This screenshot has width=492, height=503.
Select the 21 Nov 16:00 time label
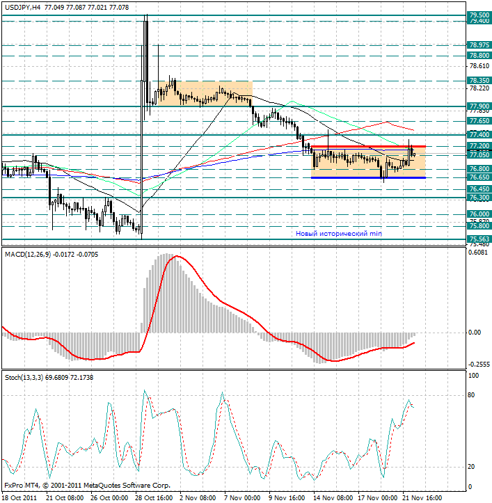pos(422,498)
